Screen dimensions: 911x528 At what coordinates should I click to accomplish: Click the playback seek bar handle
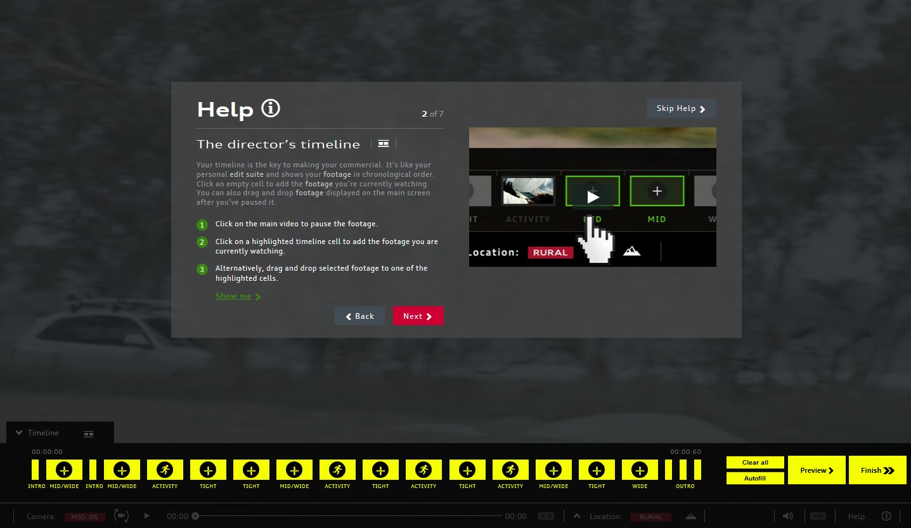click(195, 516)
